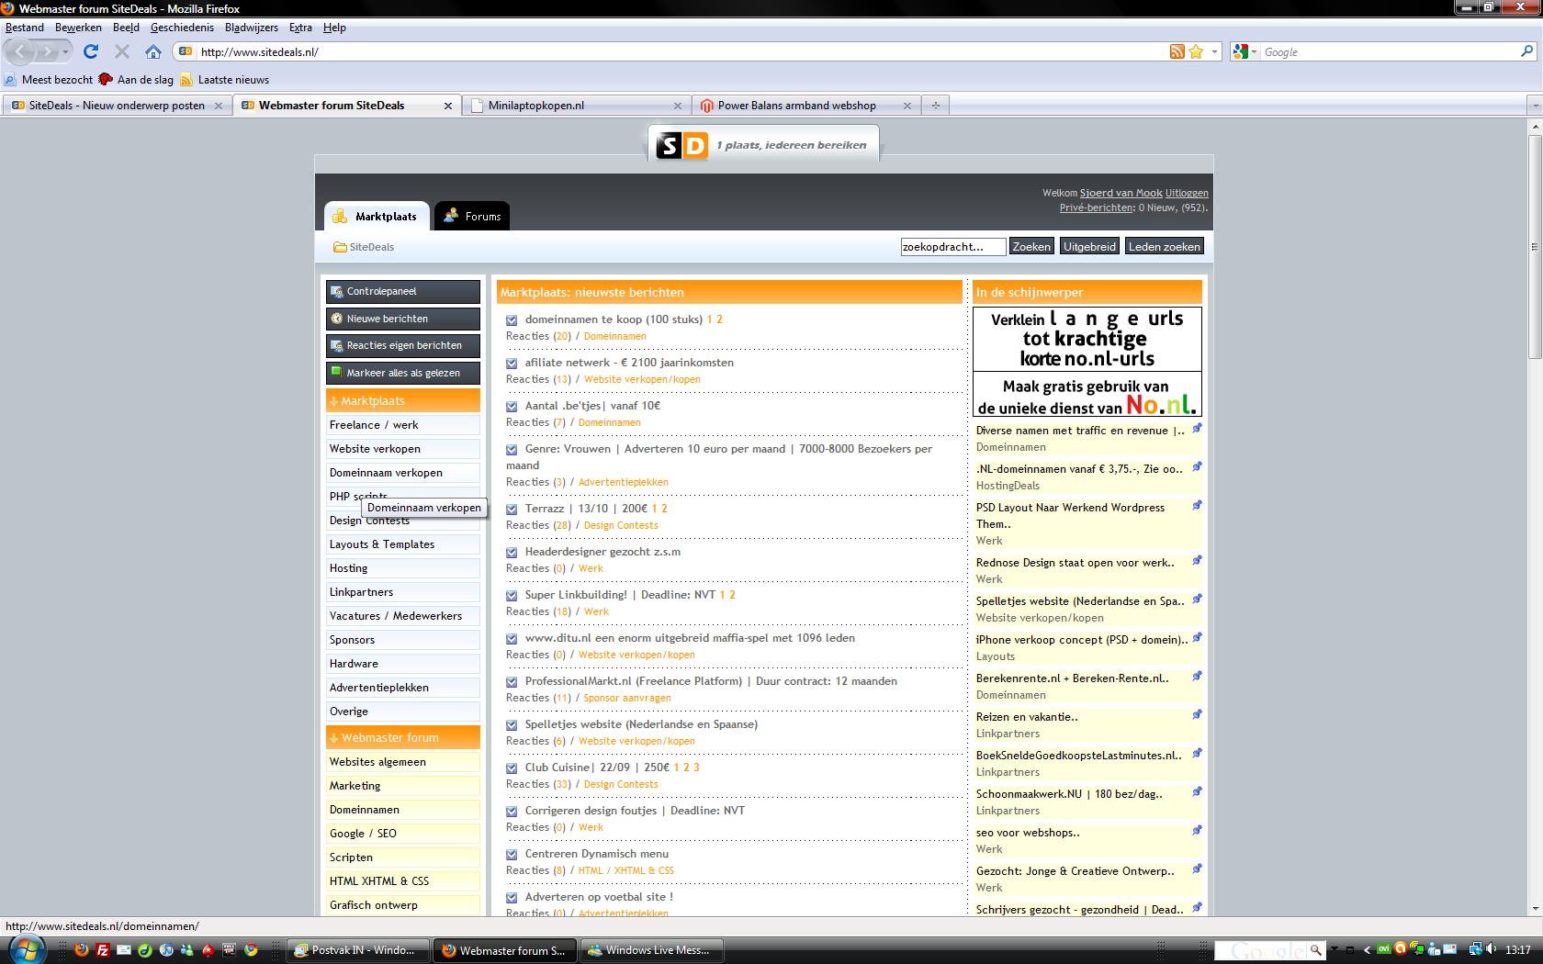1543x964 pixels.
Task: Go to page 2 of Terrazz thread
Action: pos(664,509)
